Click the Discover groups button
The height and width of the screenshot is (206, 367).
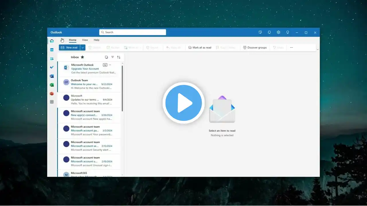[255, 47]
